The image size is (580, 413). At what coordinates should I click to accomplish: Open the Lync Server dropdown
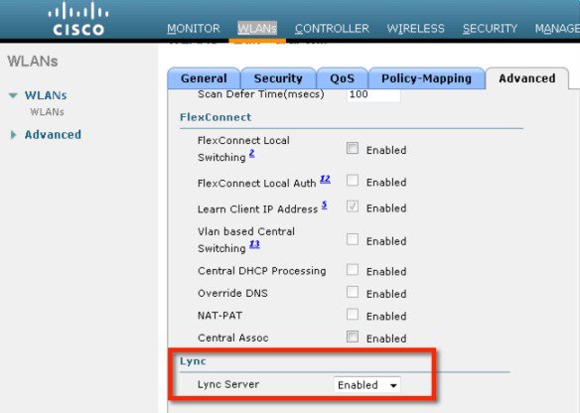click(366, 385)
